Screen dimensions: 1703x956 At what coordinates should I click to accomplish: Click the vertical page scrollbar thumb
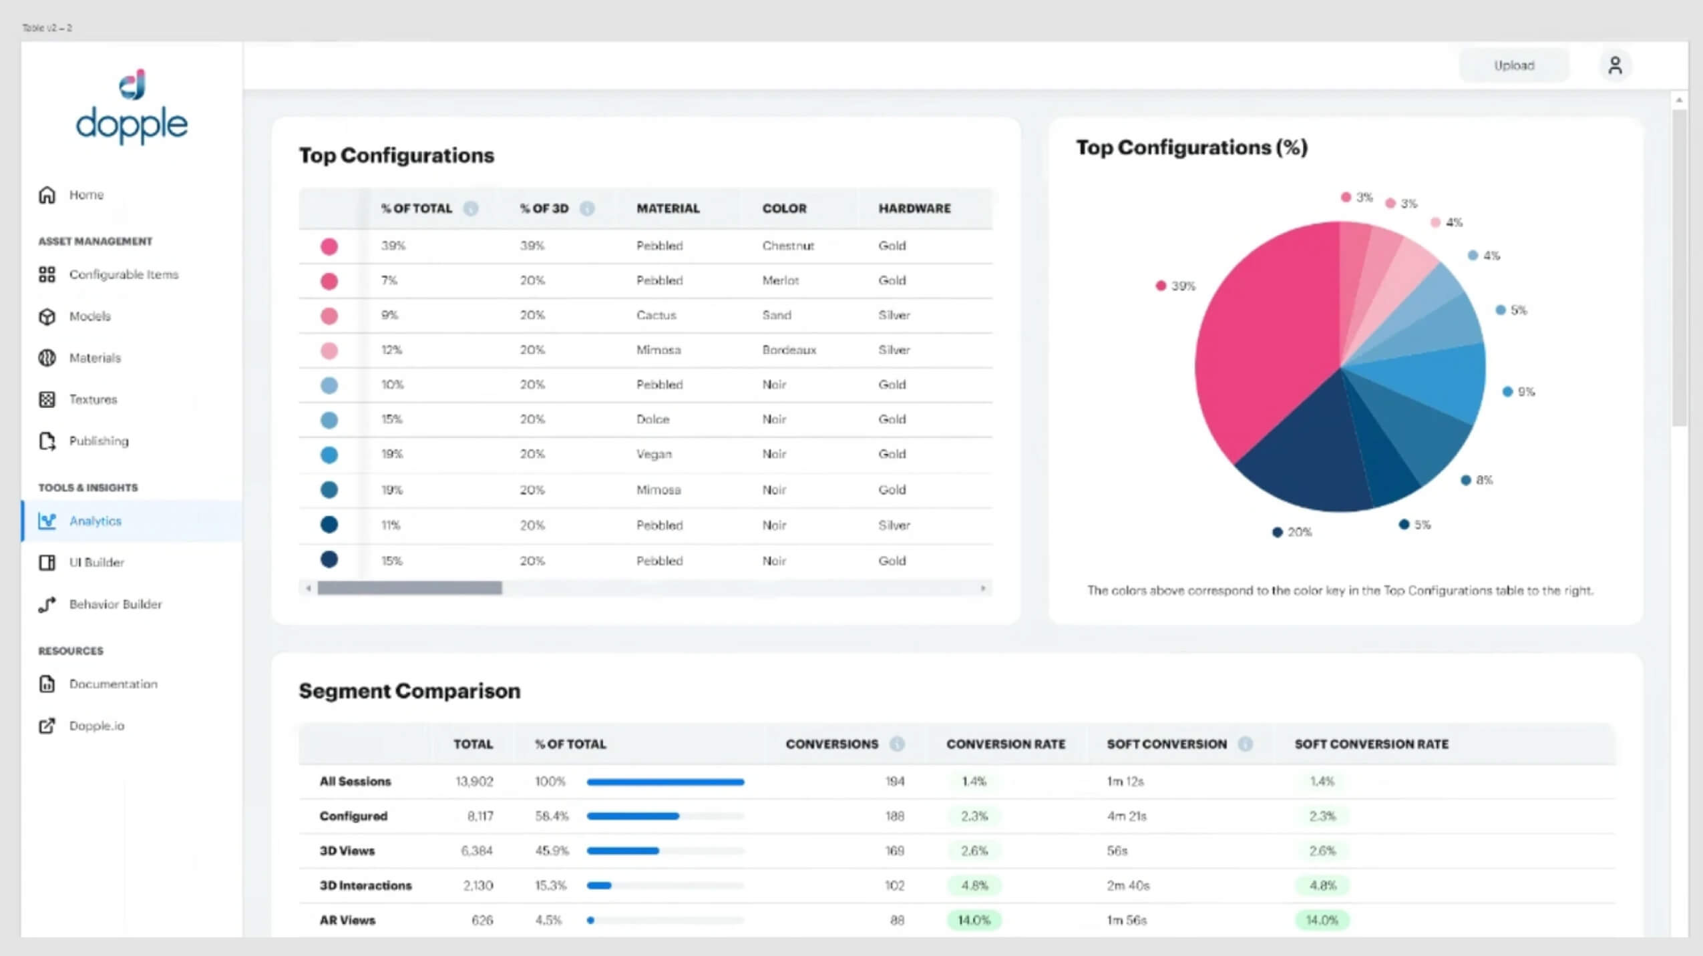click(1679, 267)
